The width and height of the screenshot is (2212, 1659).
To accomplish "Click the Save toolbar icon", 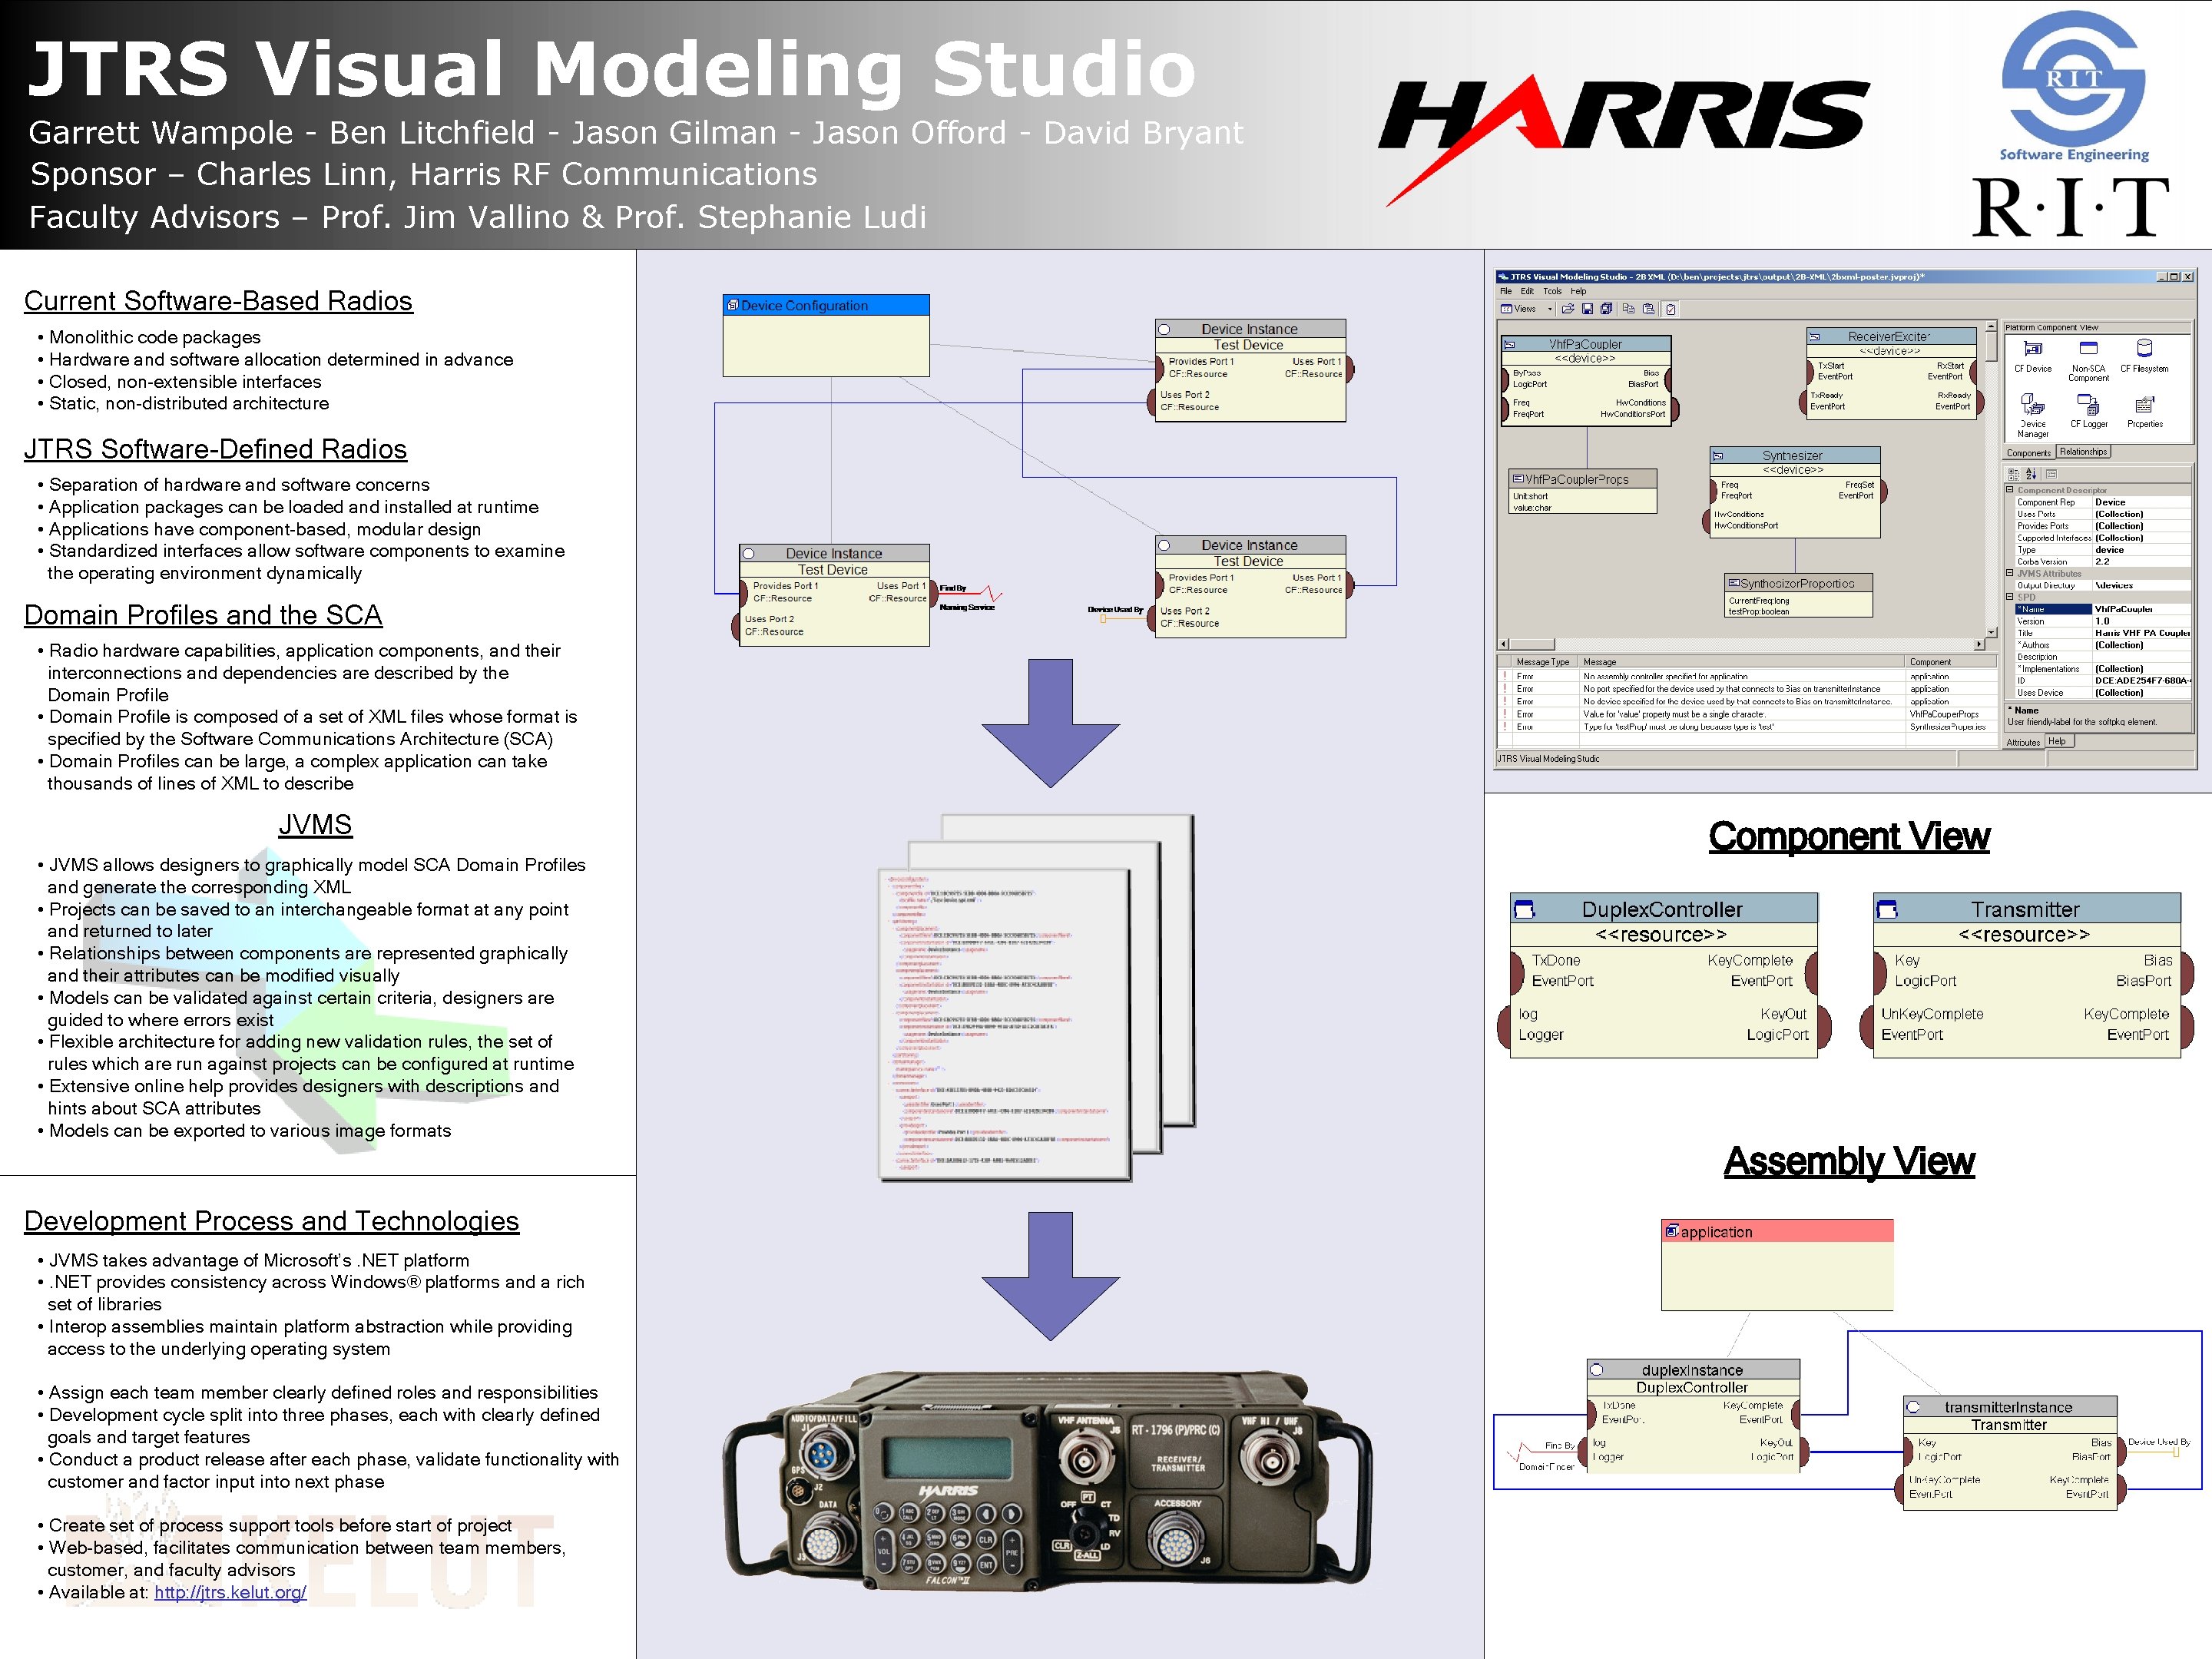I will click(x=1587, y=309).
